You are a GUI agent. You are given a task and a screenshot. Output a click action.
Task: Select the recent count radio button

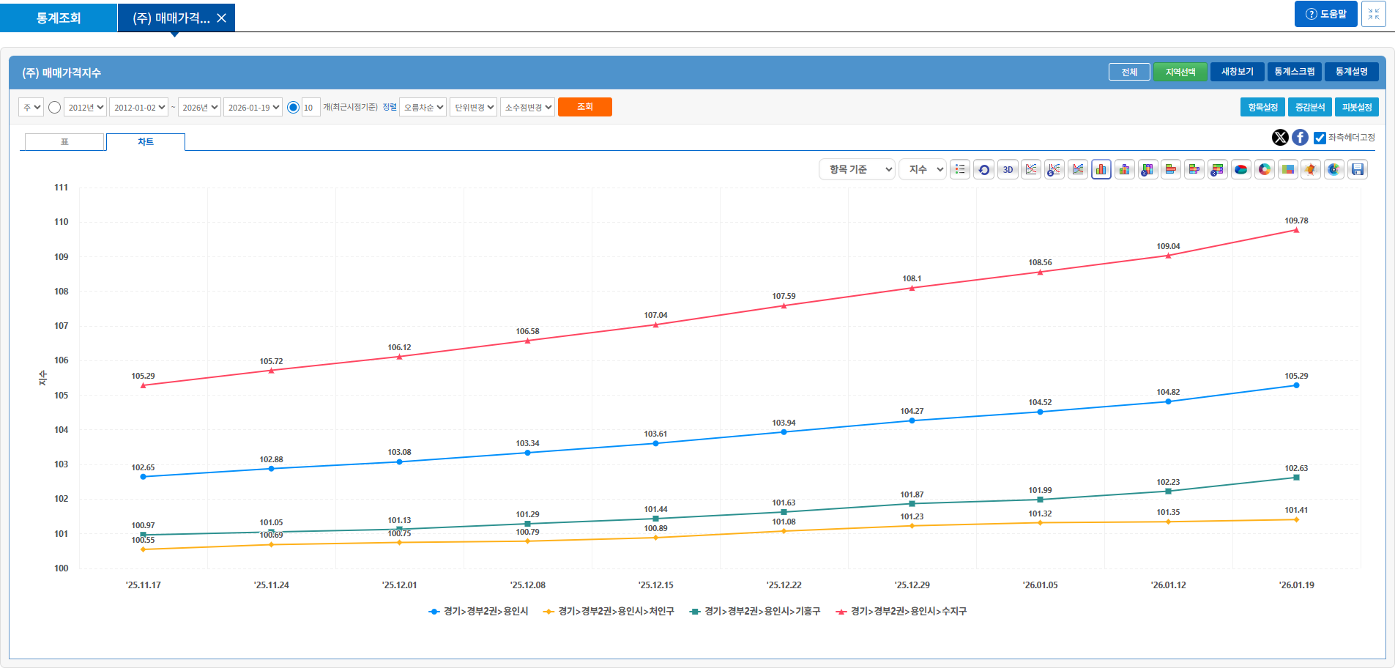293,107
